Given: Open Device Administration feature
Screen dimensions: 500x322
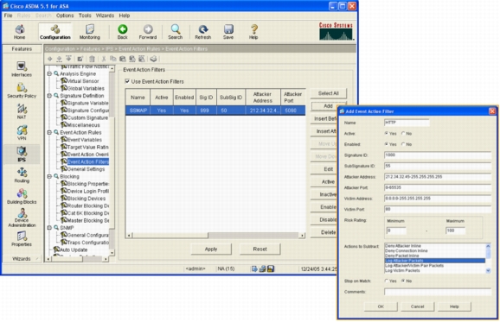Looking at the screenshot, I should pyautogui.click(x=22, y=218).
